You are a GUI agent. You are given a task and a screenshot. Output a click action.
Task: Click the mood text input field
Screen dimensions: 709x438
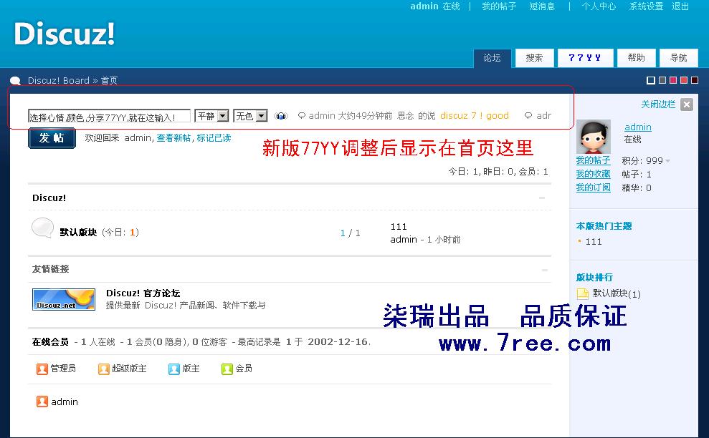tap(109, 117)
